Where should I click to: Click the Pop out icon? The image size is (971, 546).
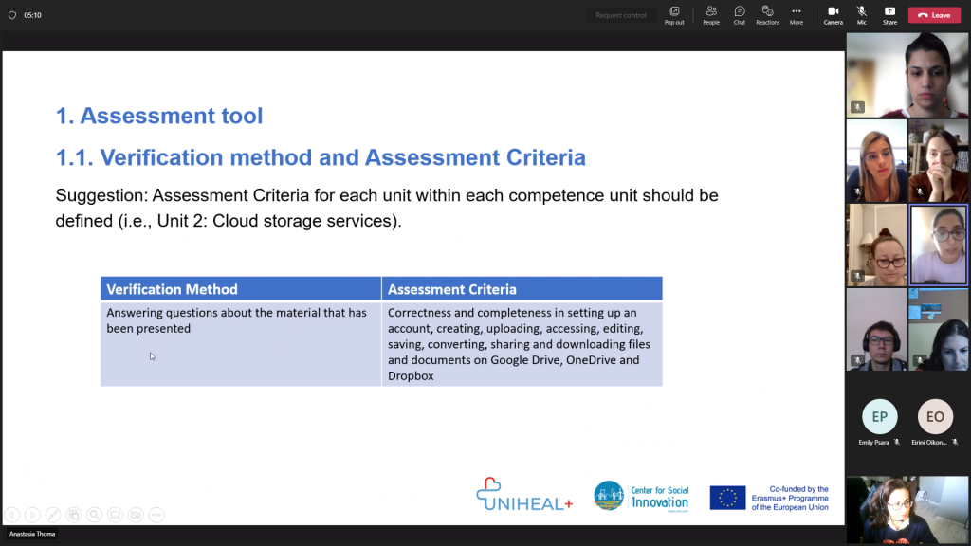pyautogui.click(x=674, y=14)
